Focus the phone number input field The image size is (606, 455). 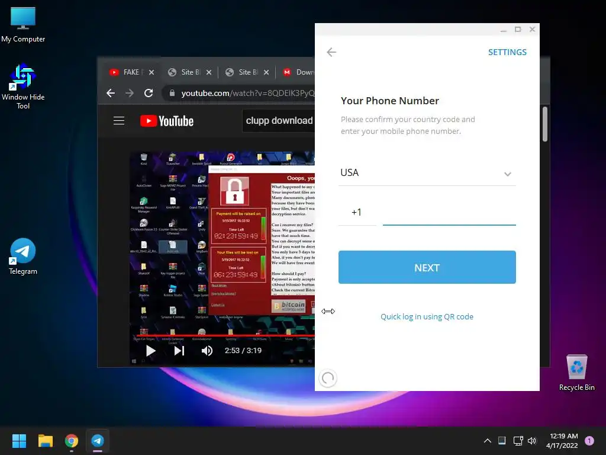coord(449,213)
